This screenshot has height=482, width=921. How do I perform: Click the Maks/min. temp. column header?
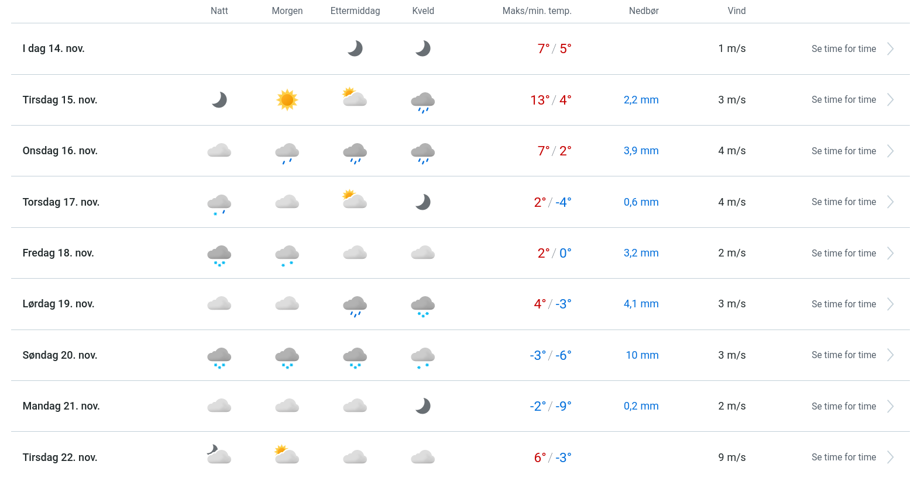pos(537,11)
